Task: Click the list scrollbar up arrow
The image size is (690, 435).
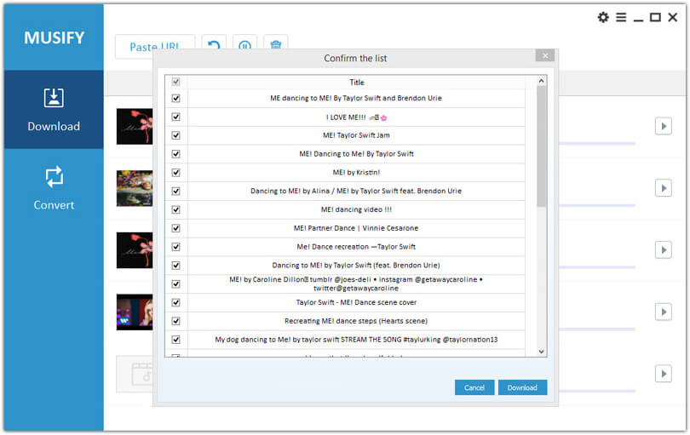Action: tap(541, 82)
